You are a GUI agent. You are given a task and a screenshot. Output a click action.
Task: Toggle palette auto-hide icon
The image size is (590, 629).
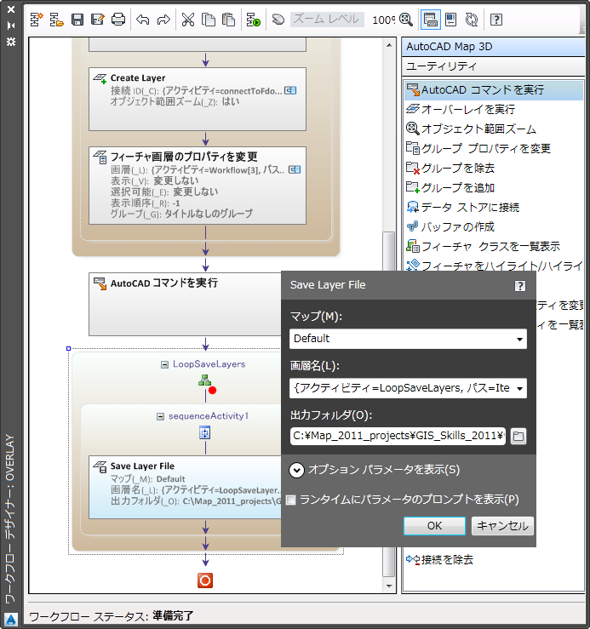tap(11, 26)
